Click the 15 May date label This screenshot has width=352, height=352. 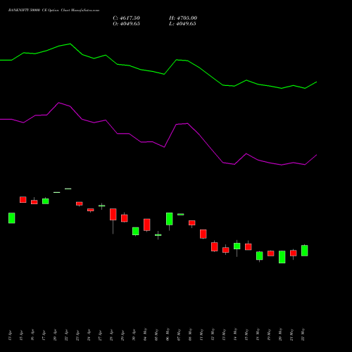click(x=246, y=334)
